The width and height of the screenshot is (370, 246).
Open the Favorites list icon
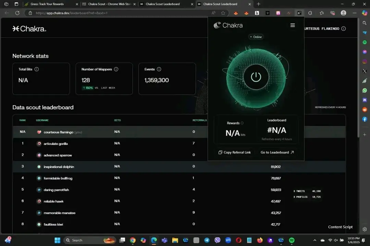[x=322, y=13]
